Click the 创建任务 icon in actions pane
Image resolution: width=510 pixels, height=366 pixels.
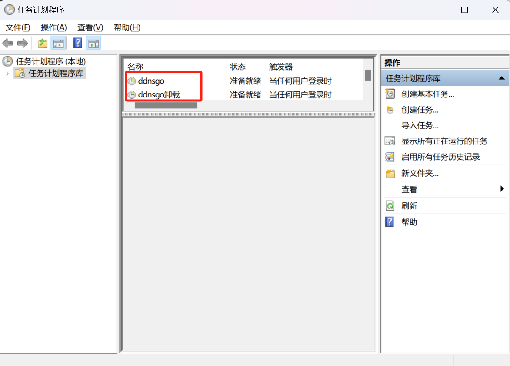click(390, 110)
